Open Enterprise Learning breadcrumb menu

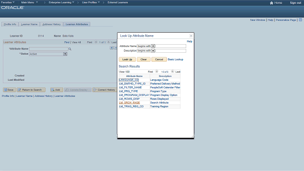tap(61, 2)
